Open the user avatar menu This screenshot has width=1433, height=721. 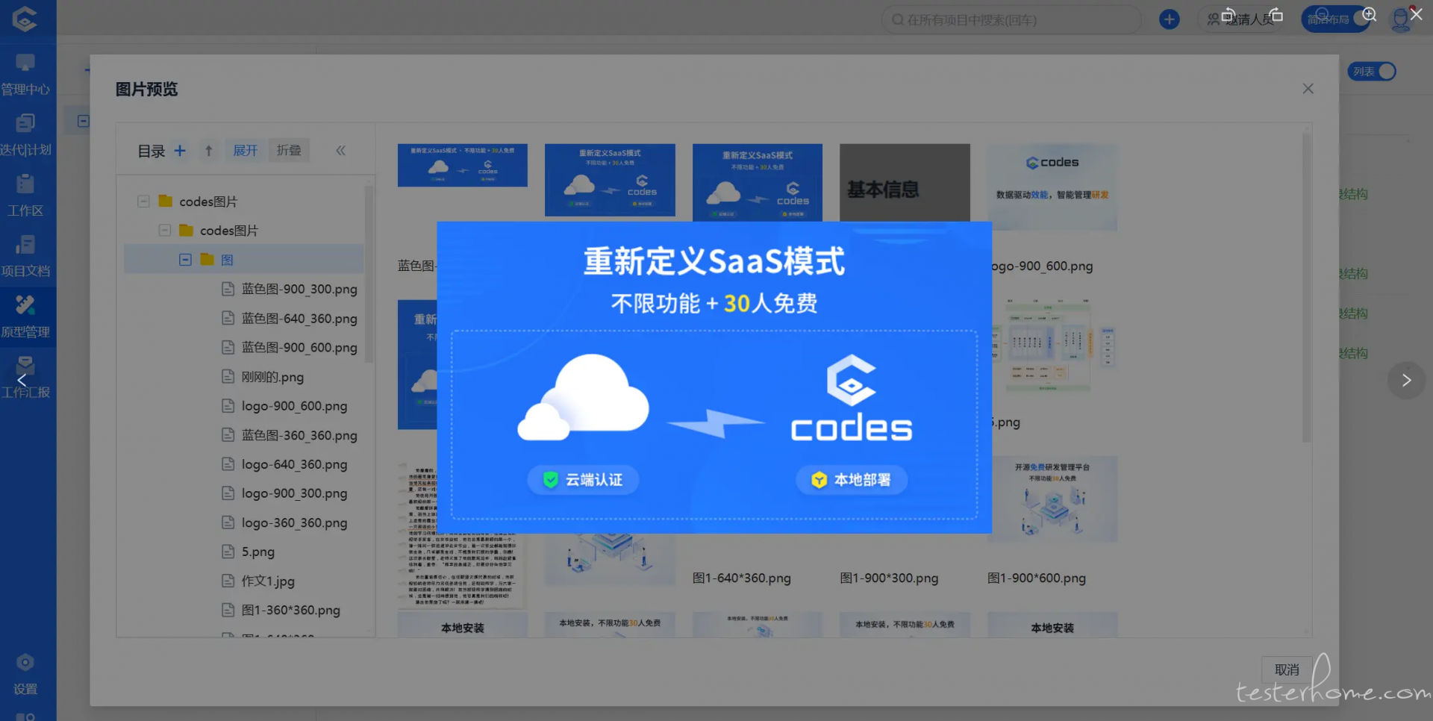pos(1401,20)
